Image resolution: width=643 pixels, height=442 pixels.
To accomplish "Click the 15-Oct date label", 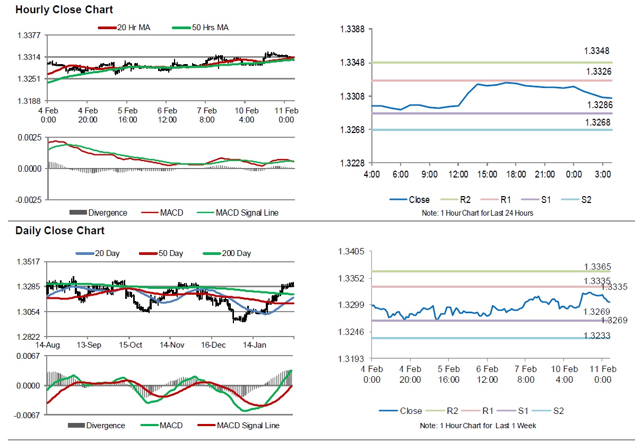I will (129, 345).
